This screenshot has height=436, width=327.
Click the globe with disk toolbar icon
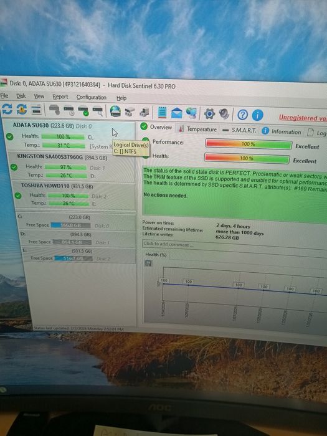pyautogui.click(x=115, y=111)
